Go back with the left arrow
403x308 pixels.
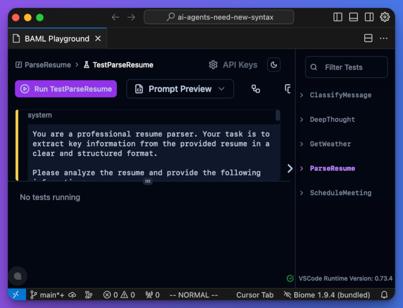(x=115, y=17)
